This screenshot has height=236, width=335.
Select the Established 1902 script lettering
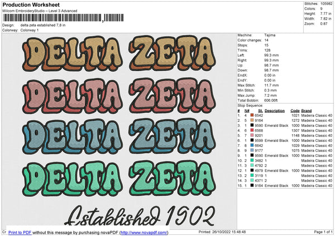pos(139,215)
